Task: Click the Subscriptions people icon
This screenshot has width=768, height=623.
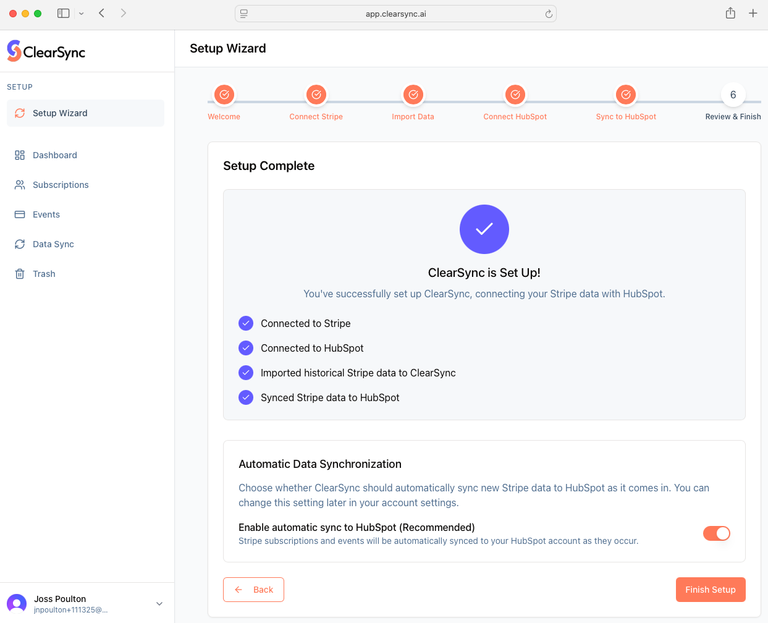Action: [x=20, y=185]
